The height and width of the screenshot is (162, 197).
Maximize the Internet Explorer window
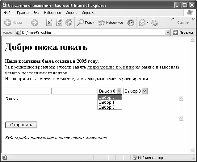coord(185,5)
